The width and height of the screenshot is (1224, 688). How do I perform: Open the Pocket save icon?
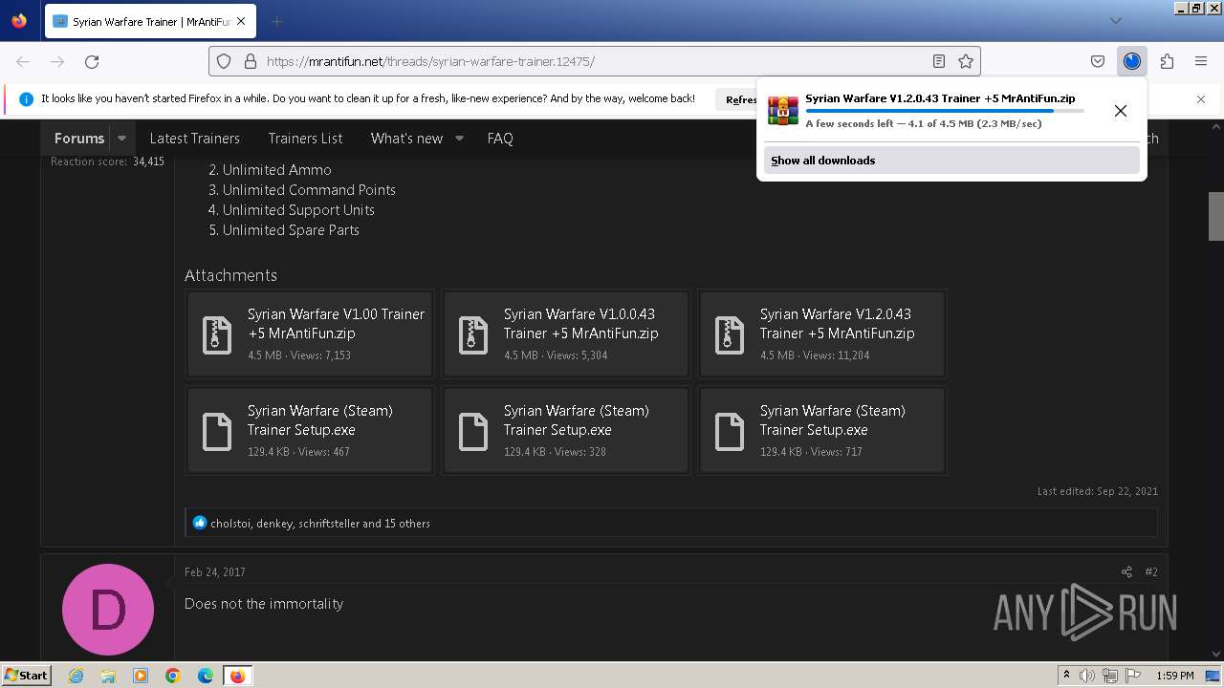point(1098,61)
